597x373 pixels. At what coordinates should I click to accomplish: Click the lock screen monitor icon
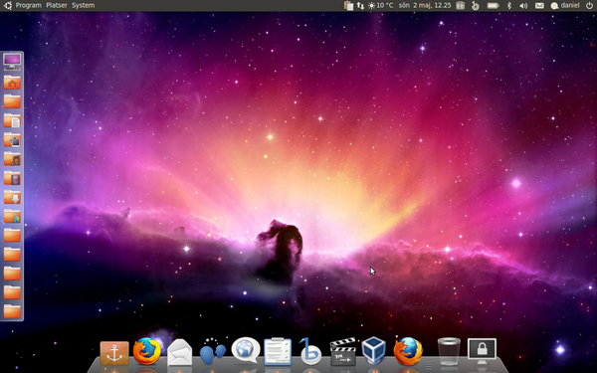tap(482, 351)
